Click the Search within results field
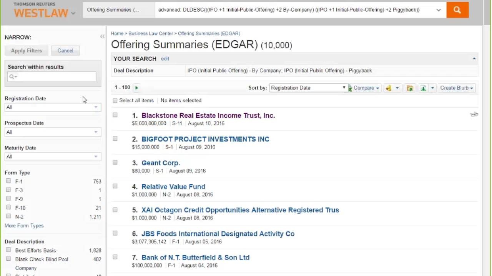 click(x=52, y=77)
